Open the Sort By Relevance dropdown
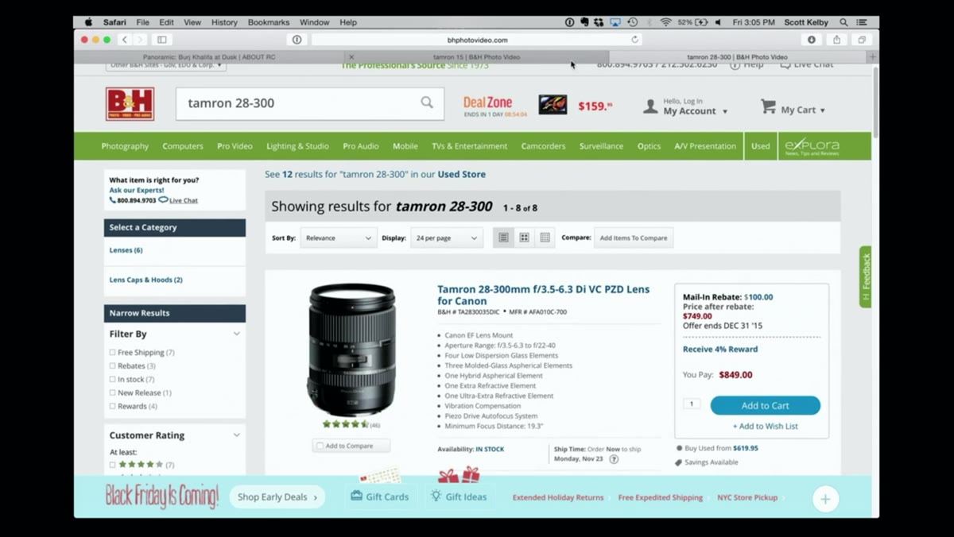Image resolution: width=954 pixels, height=537 pixels. tap(338, 238)
